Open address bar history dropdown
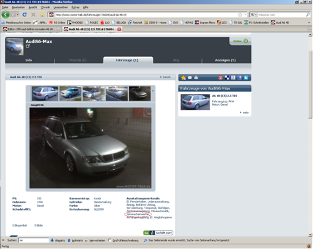Viewport: 313px width, 249px height. pyautogui.click(x=245, y=15)
